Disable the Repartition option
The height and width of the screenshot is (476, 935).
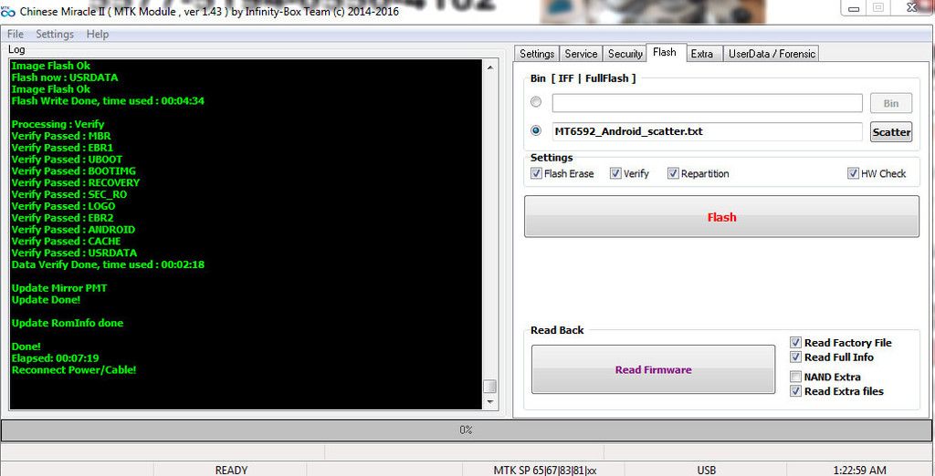674,173
